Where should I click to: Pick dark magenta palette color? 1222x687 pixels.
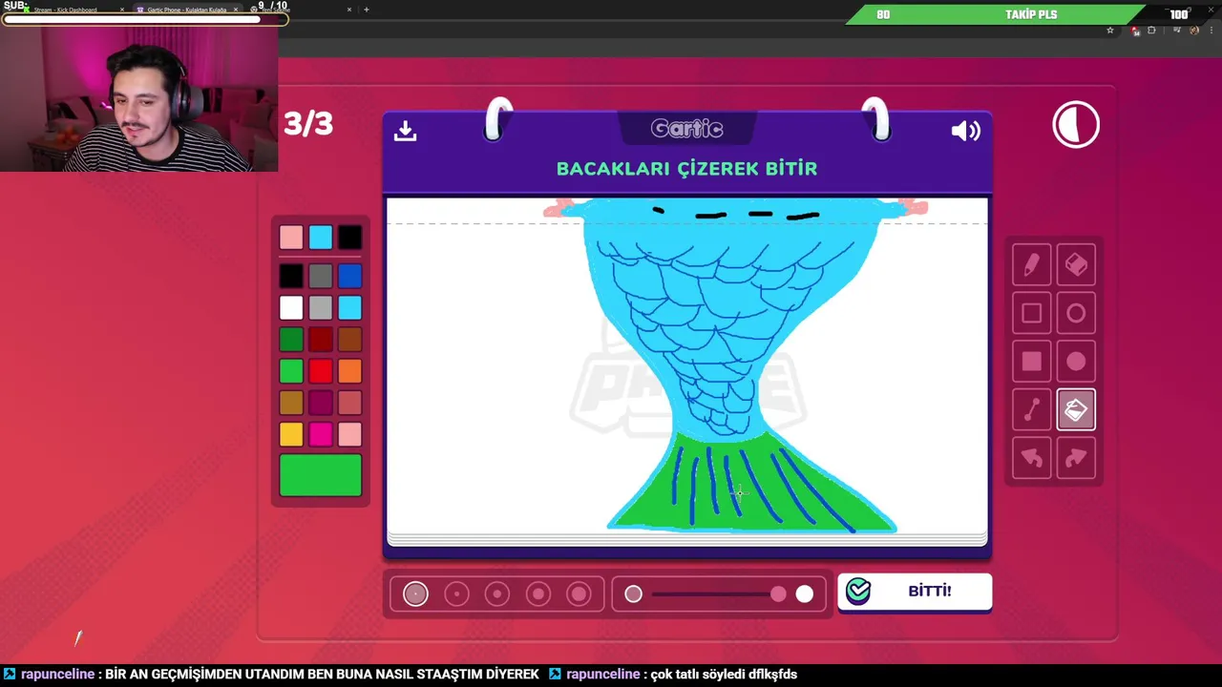(321, 403)
